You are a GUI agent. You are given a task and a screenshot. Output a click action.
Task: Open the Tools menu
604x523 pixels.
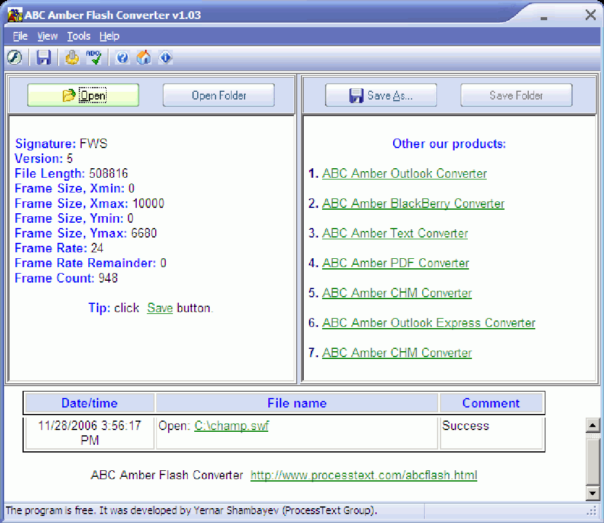pyautogui.click(x=79, y=36)
